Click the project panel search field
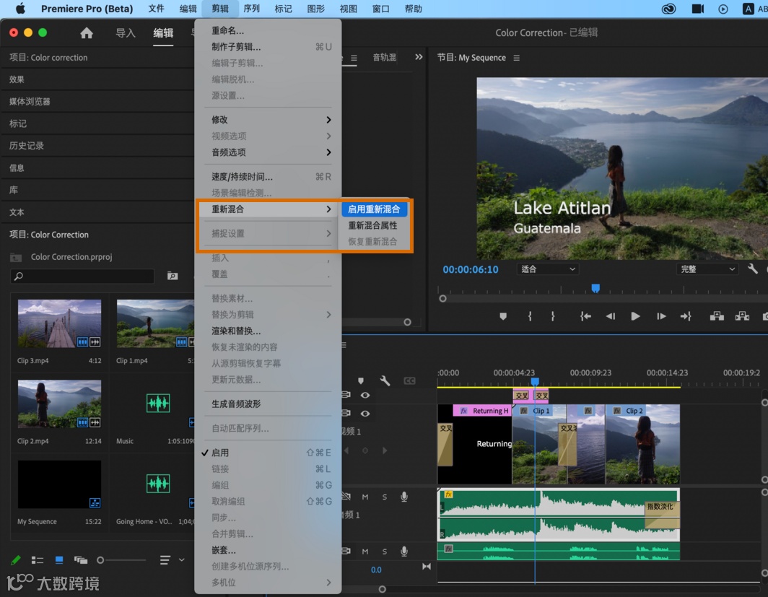768x597 pixels. pyautogui.click(x=82, y=276)
